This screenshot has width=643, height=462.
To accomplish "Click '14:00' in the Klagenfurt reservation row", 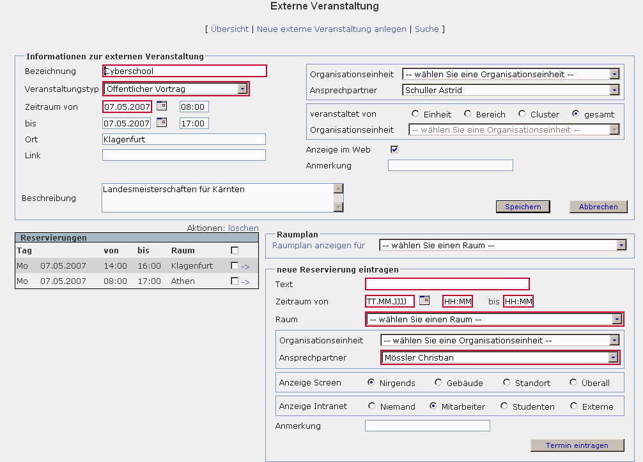I will tap(115, 266).
